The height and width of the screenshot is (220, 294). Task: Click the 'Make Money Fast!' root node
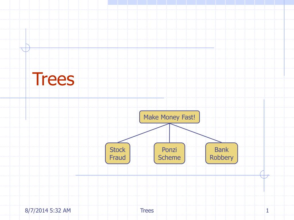pyautogui.click(x=169, y=117)
